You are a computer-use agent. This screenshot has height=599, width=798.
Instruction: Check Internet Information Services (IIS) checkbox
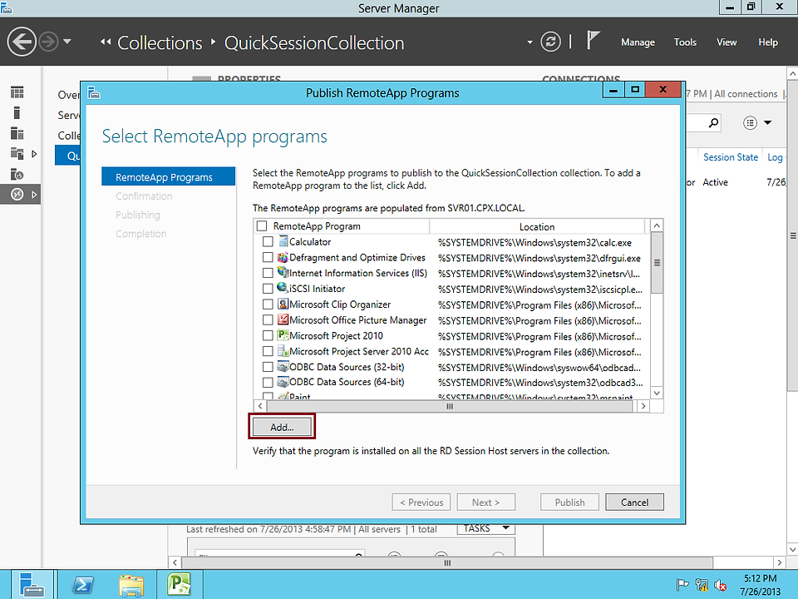tap(268, 273)
